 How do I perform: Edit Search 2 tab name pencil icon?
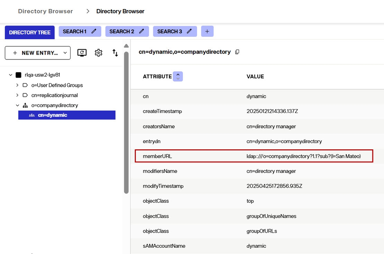(141, 31)
